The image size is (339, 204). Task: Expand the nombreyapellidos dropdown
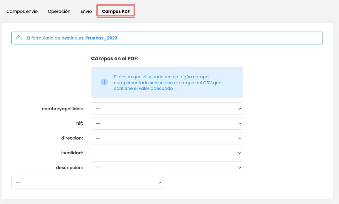(x=167, y=109)
